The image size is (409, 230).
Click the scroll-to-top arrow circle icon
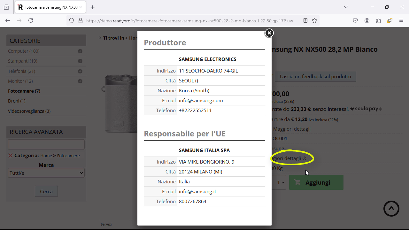point(391,209)
